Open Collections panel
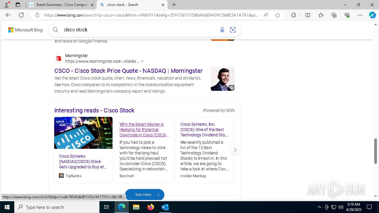The width and height of the screenshot is (379, 213). tap(334, 15)
